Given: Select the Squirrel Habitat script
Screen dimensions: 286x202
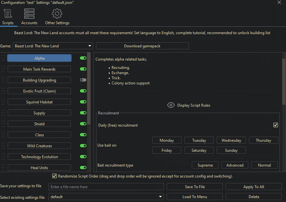Looking at the screenshot, I should [x=39, y=102].
